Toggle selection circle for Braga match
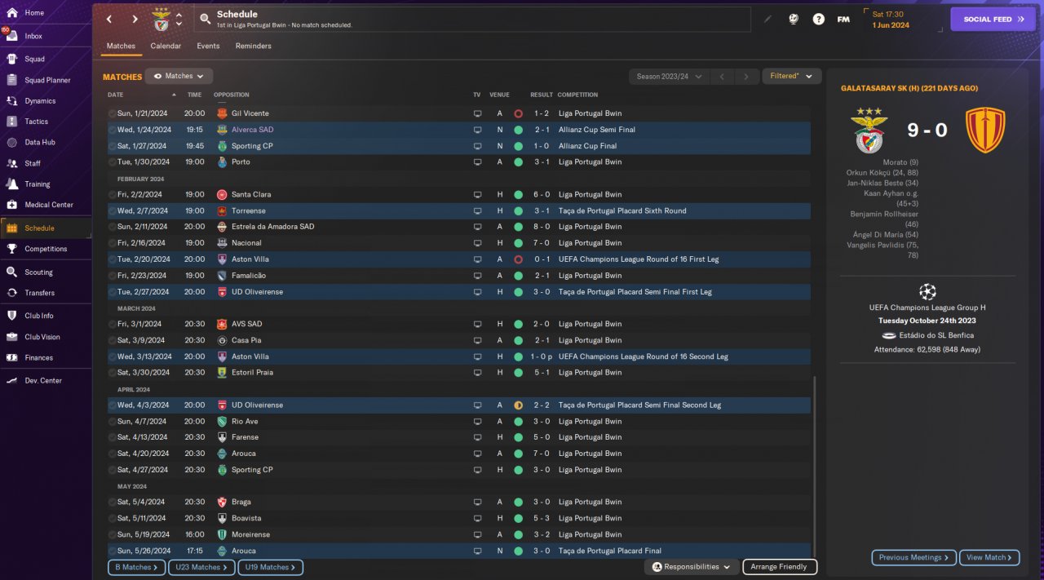Screen dimensions: 1044x580 click(x=113, y=502)
